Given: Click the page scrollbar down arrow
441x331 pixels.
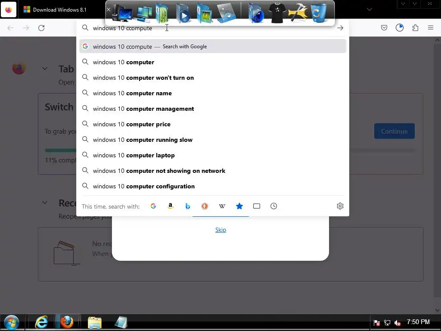Looking at the screenshot, I should [438, 310].
